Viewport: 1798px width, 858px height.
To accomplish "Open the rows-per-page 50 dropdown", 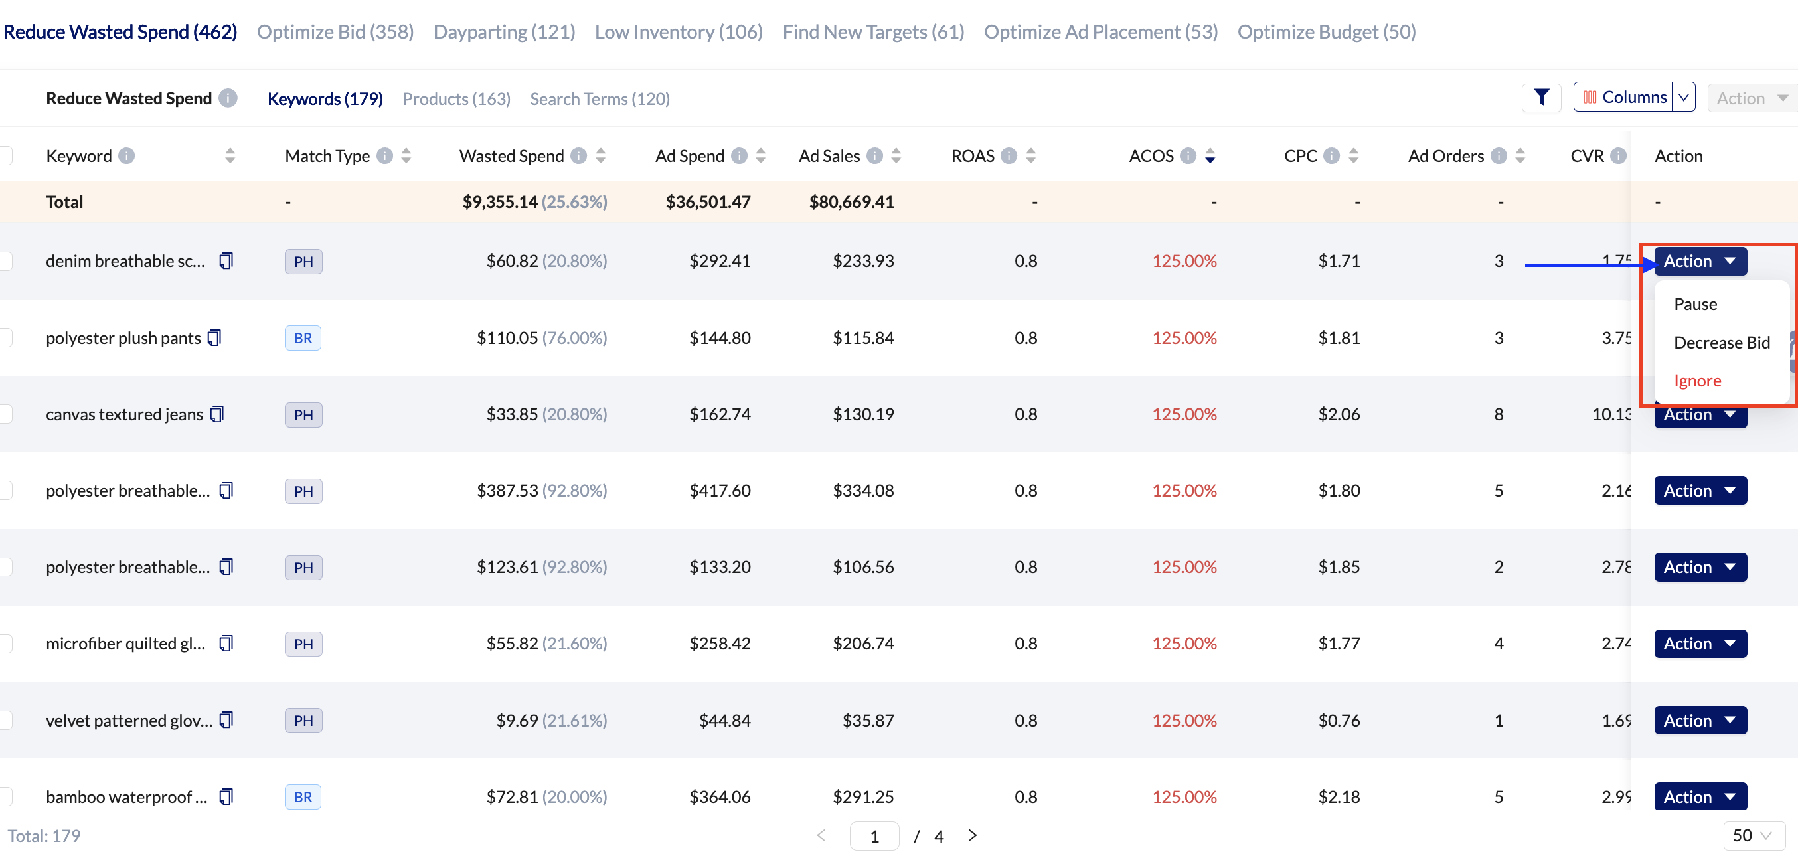I will click(x=1753, y=835).
